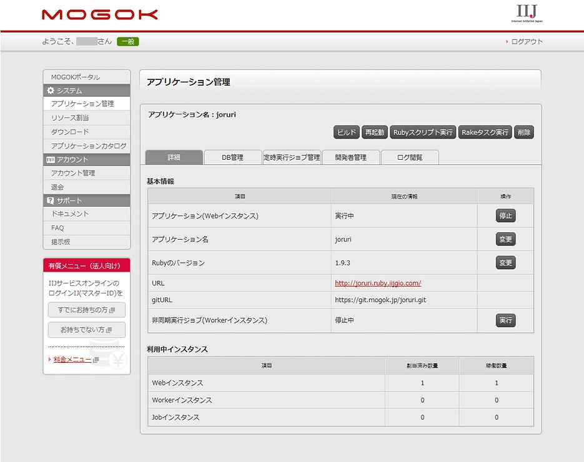
Task: Switch to 定時実行ジョブ管理 tab
Action: click(x=292, y=157)
